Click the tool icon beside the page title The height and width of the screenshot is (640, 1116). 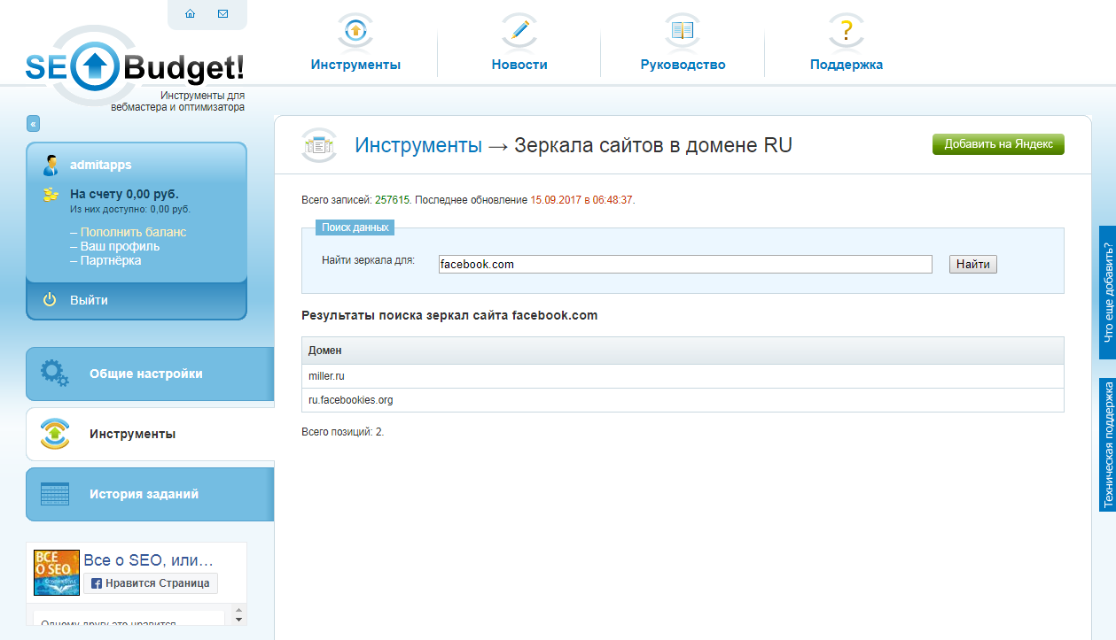tap(317, 143)
